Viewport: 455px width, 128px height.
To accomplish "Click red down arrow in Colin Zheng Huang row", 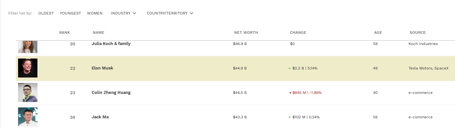I will (x=290, y=93).
